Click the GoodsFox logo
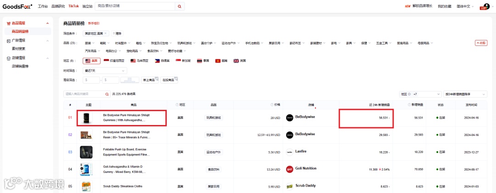The width and height of the screenshot is (496, 193). point(17,6)
